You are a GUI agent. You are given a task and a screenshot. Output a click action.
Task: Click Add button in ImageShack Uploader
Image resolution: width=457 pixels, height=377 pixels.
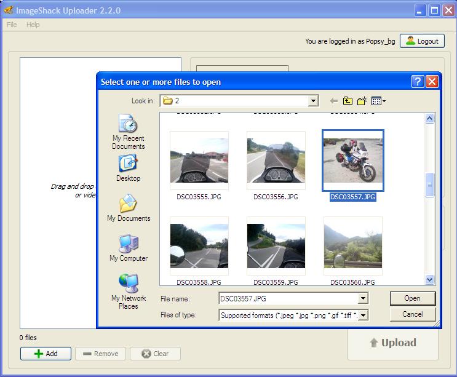tap(46, 354)
